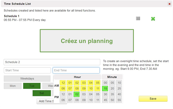Image resolution: width=173 pixels, height=109 pixels.
Task: Delete Schedule 1 with green X icon
Action: tap(153, 19)
